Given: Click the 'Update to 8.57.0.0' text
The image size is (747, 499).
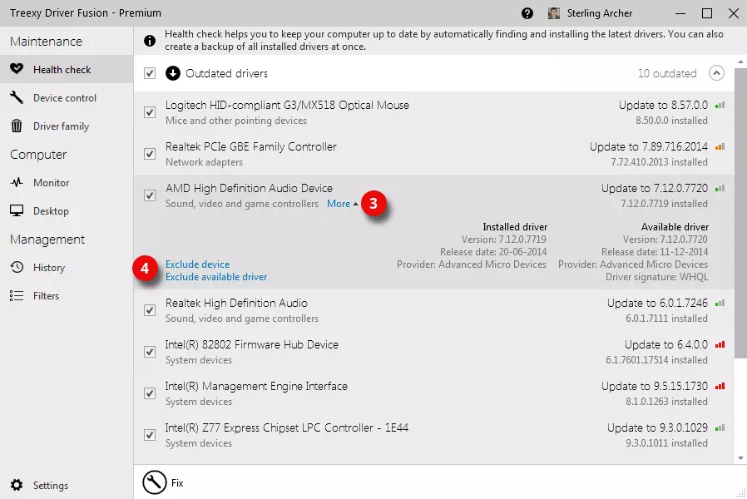Looking at the screenshot, I should pyautogui.click(x=663, y=106).
